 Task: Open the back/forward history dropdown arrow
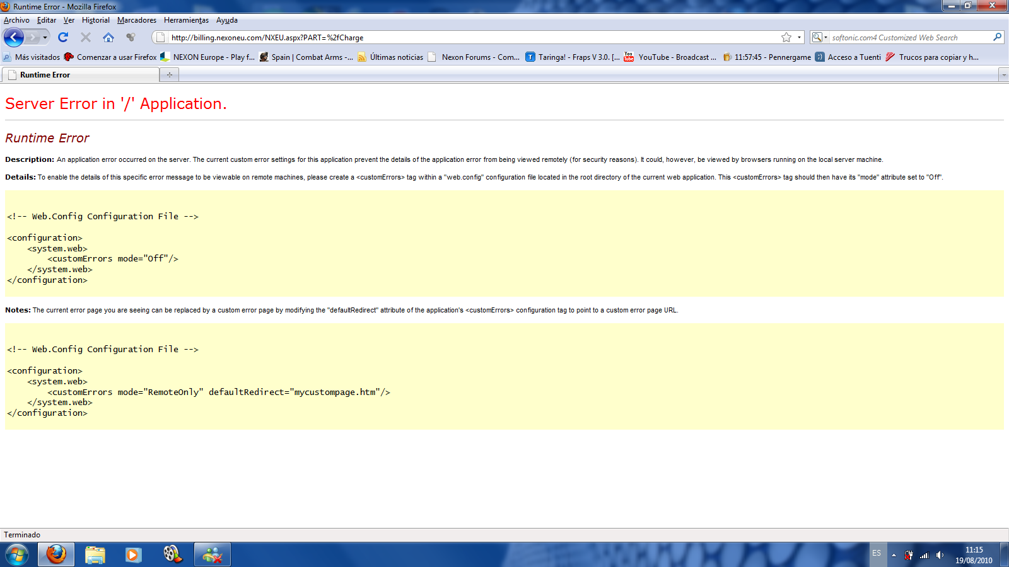click(x=45, y=37)
